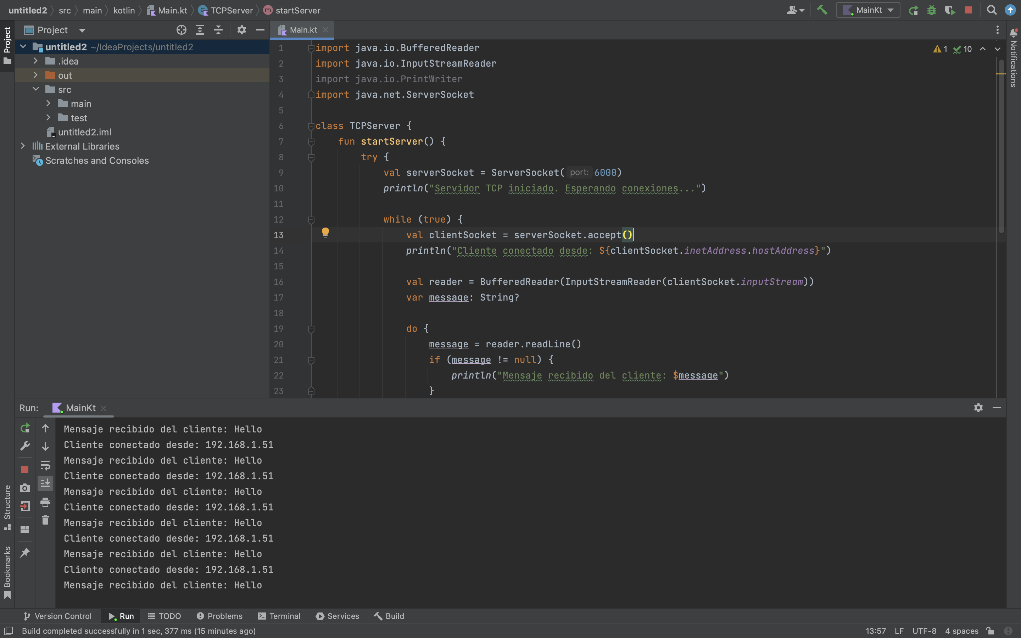The width and height of the screenshot is (1021, 638).
Task: Click the Debug bug icon in toolbar
Action: tap(932, 10)
